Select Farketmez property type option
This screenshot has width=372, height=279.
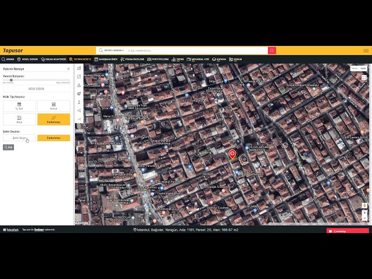coord(53,119)
